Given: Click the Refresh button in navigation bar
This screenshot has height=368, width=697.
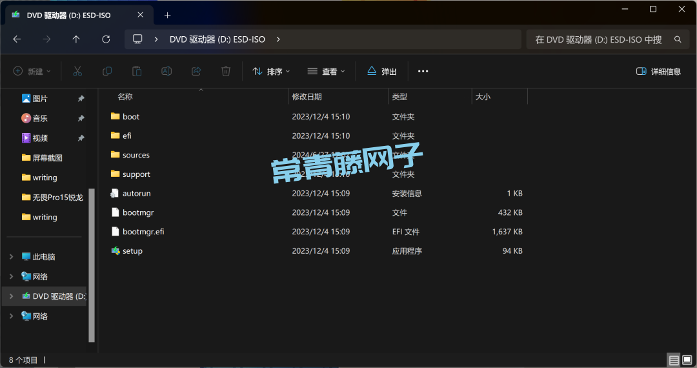Looking at the screenshot, I should [106, 39].
